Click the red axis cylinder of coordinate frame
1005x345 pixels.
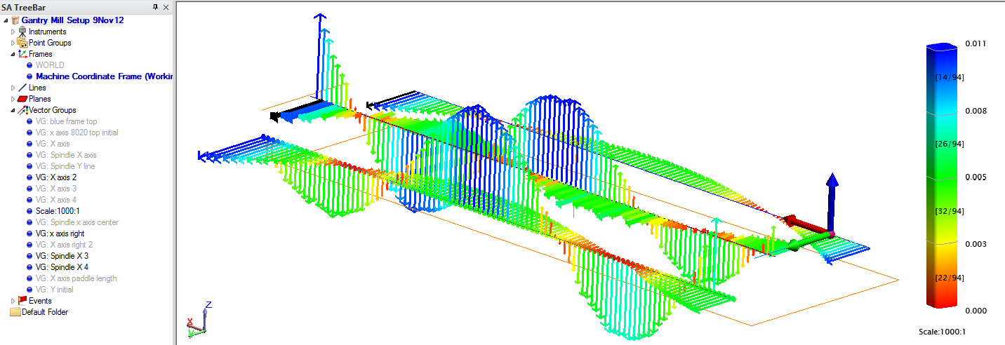[x=807, y=226]
